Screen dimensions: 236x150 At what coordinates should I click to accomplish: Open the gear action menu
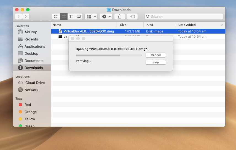pyautogui.click(x=106, y=17)
